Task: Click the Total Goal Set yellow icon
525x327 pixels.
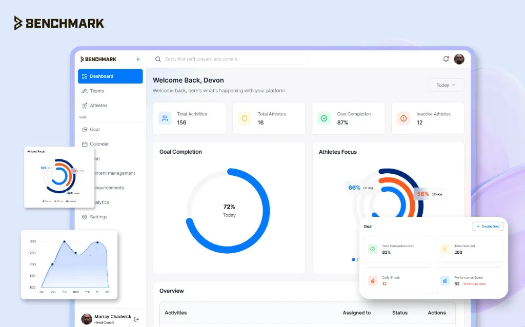Action: 445,249
